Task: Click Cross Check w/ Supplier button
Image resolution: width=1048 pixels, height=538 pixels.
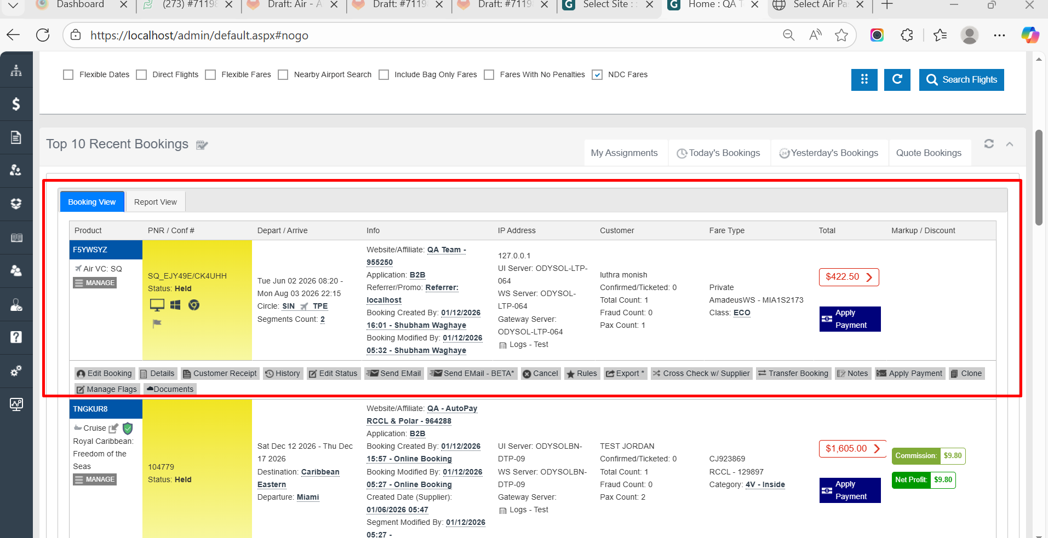Action: point(701,373)
